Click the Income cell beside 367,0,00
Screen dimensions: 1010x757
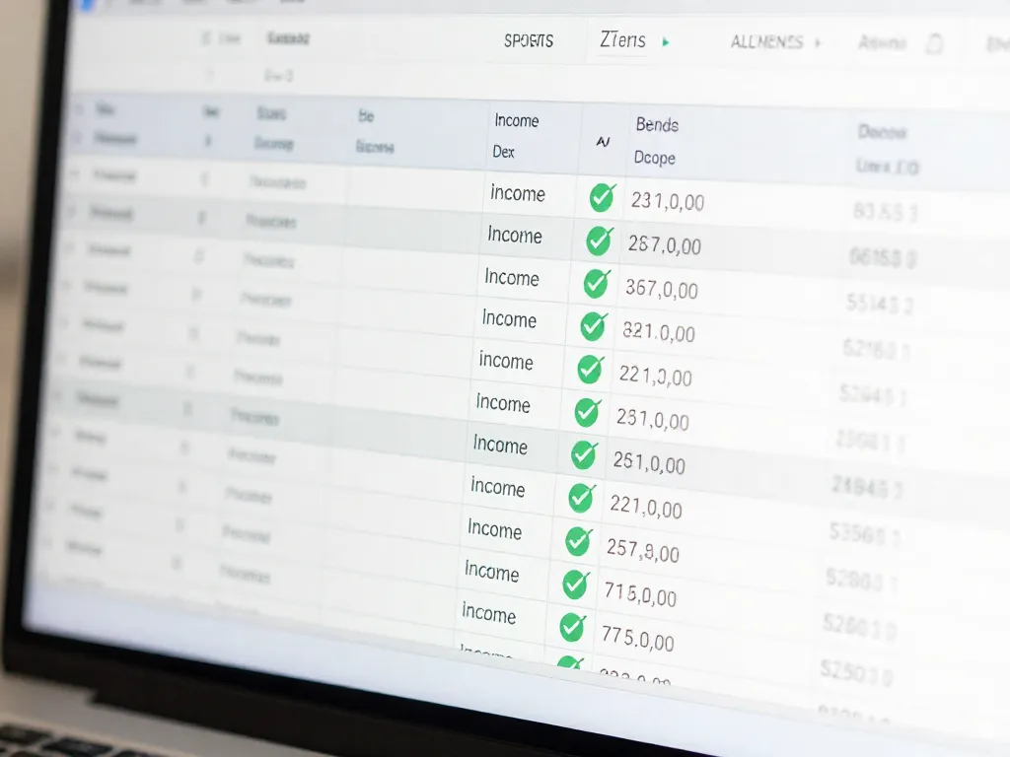(511, 278)
